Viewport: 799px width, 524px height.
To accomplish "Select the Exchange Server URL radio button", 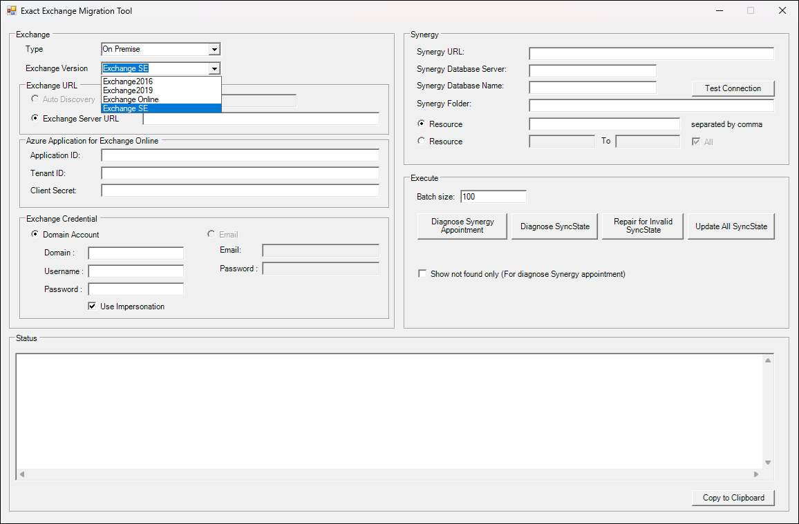I will point(35,119).
